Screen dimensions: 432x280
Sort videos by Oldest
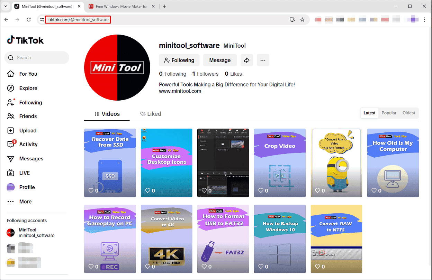point(409,113)
